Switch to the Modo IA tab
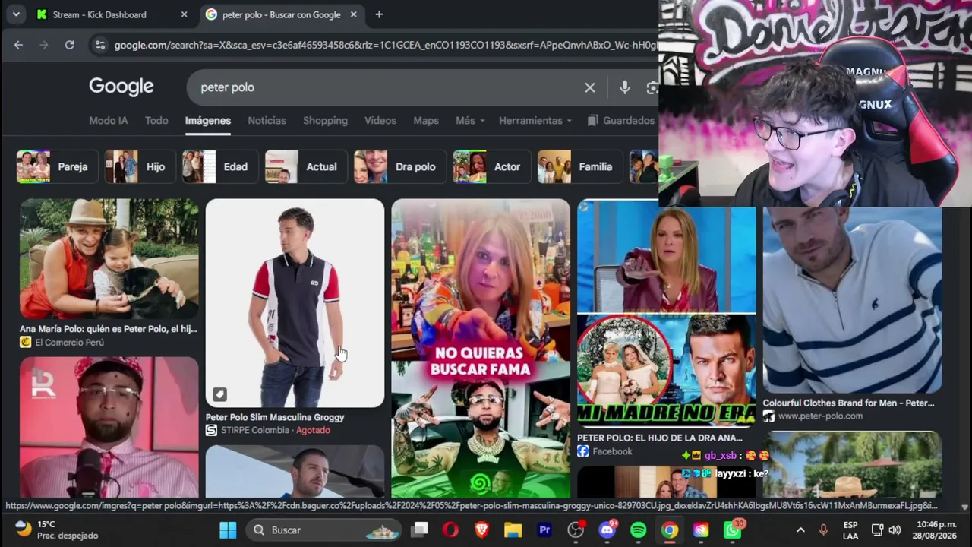972x547 pixels. point(109,121)
